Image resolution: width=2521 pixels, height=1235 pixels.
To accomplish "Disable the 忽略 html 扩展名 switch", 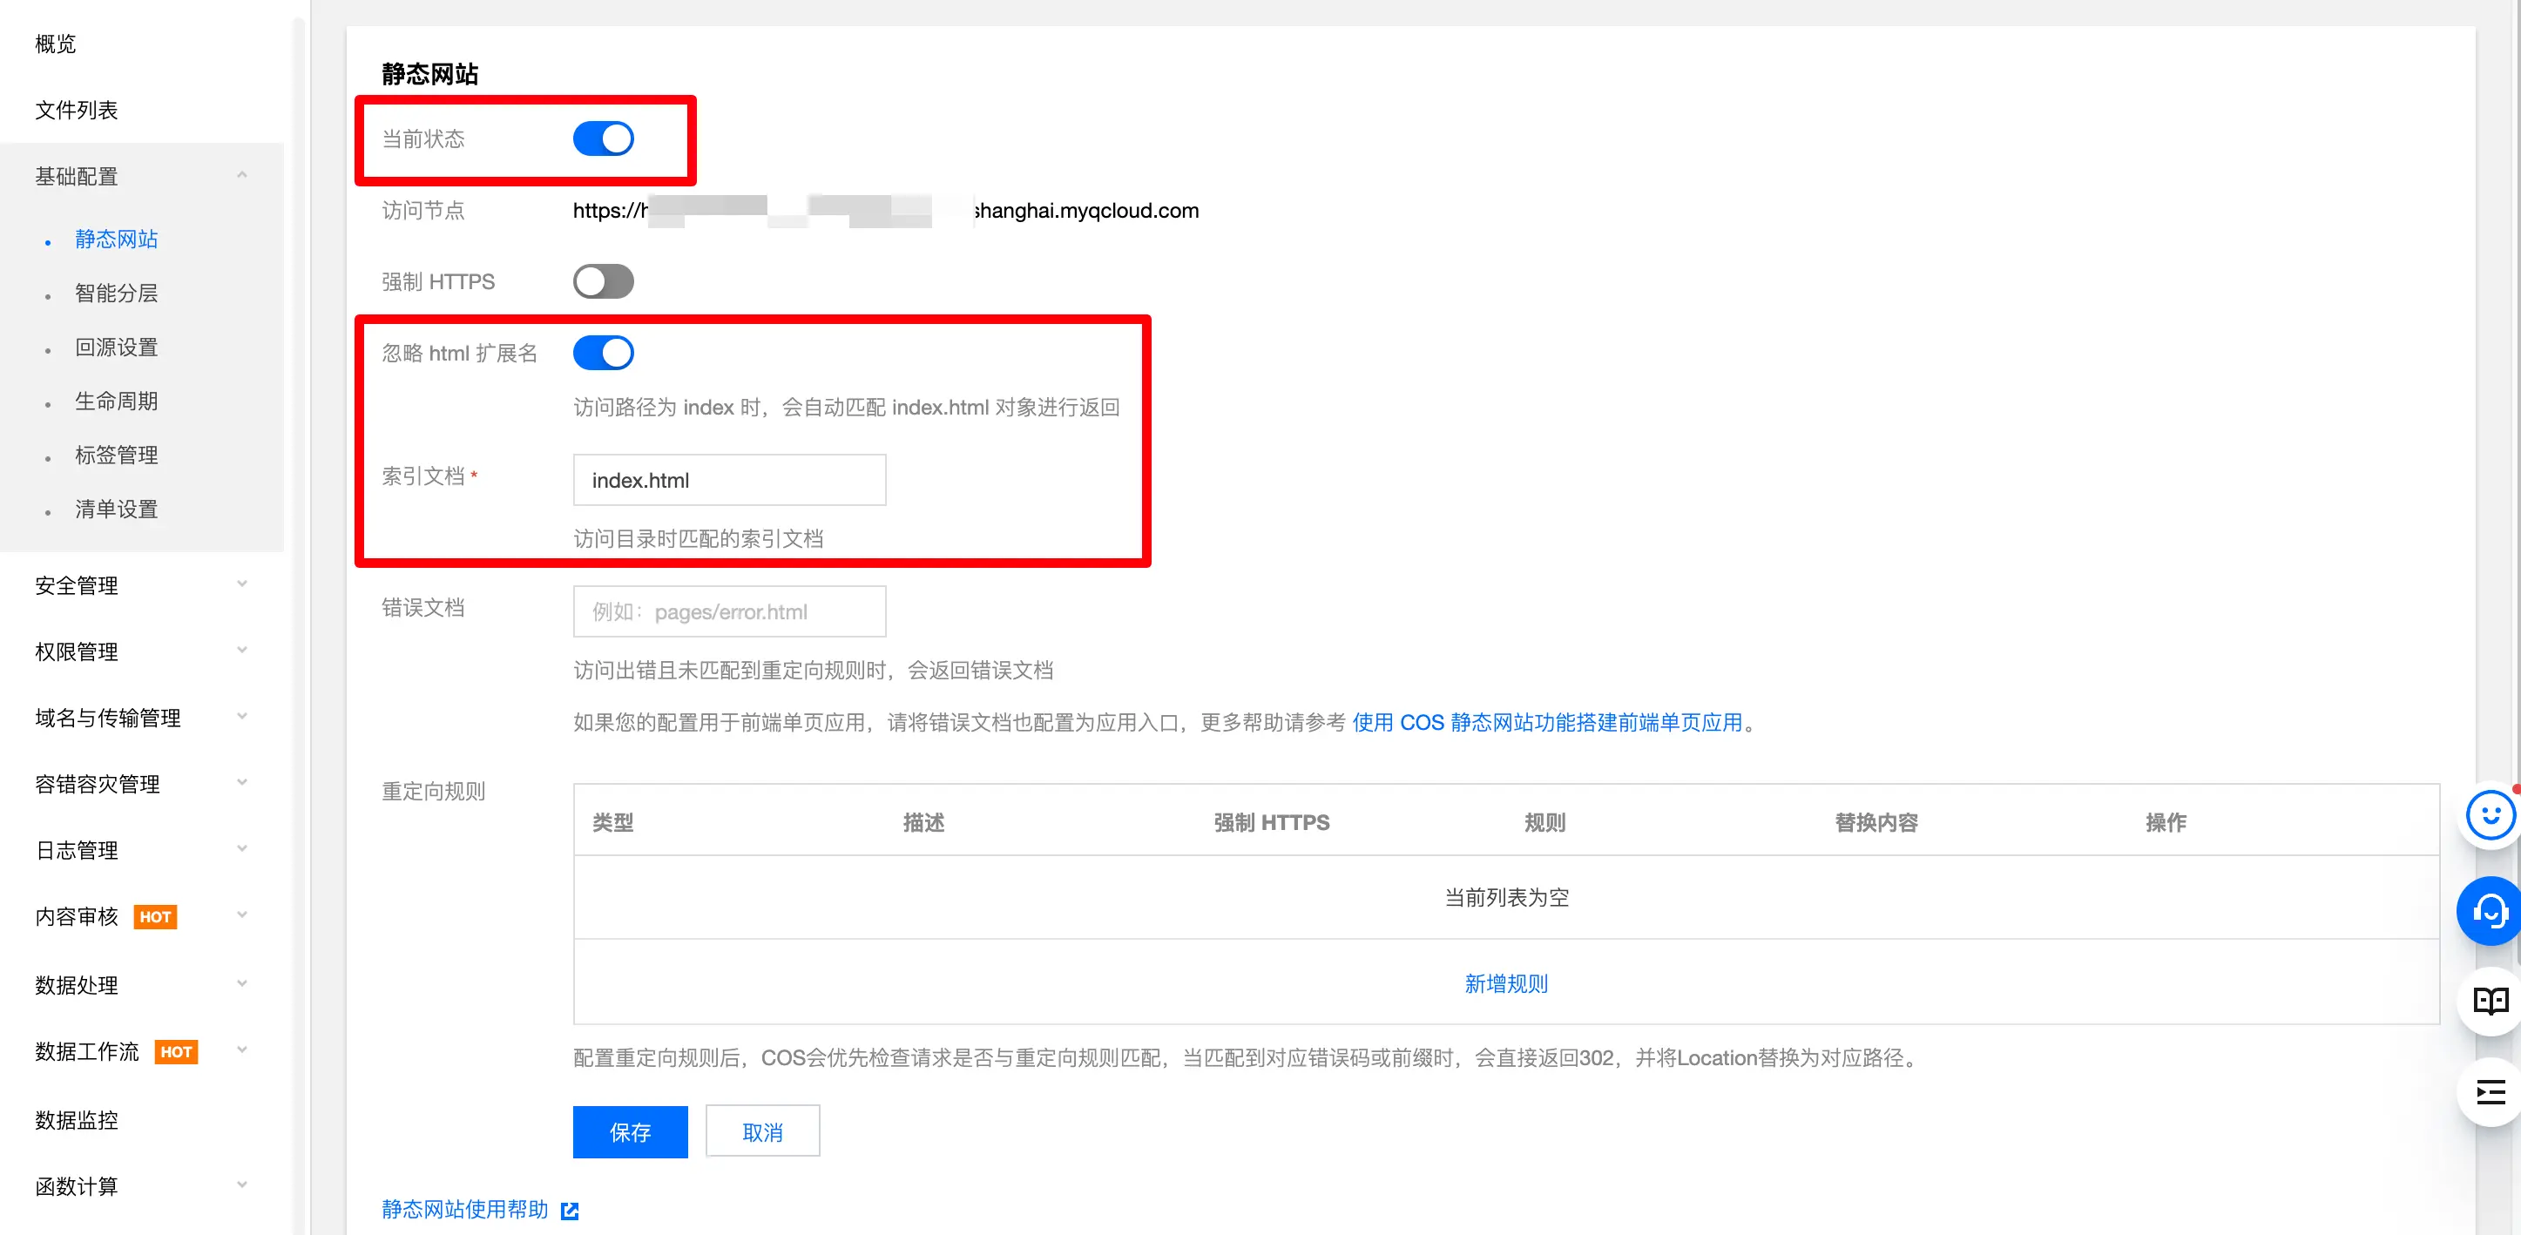I will point(603,354).
